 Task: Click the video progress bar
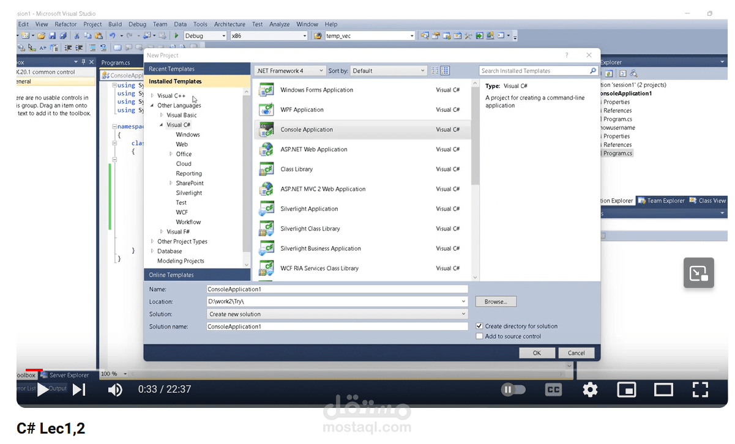point(371,370)
